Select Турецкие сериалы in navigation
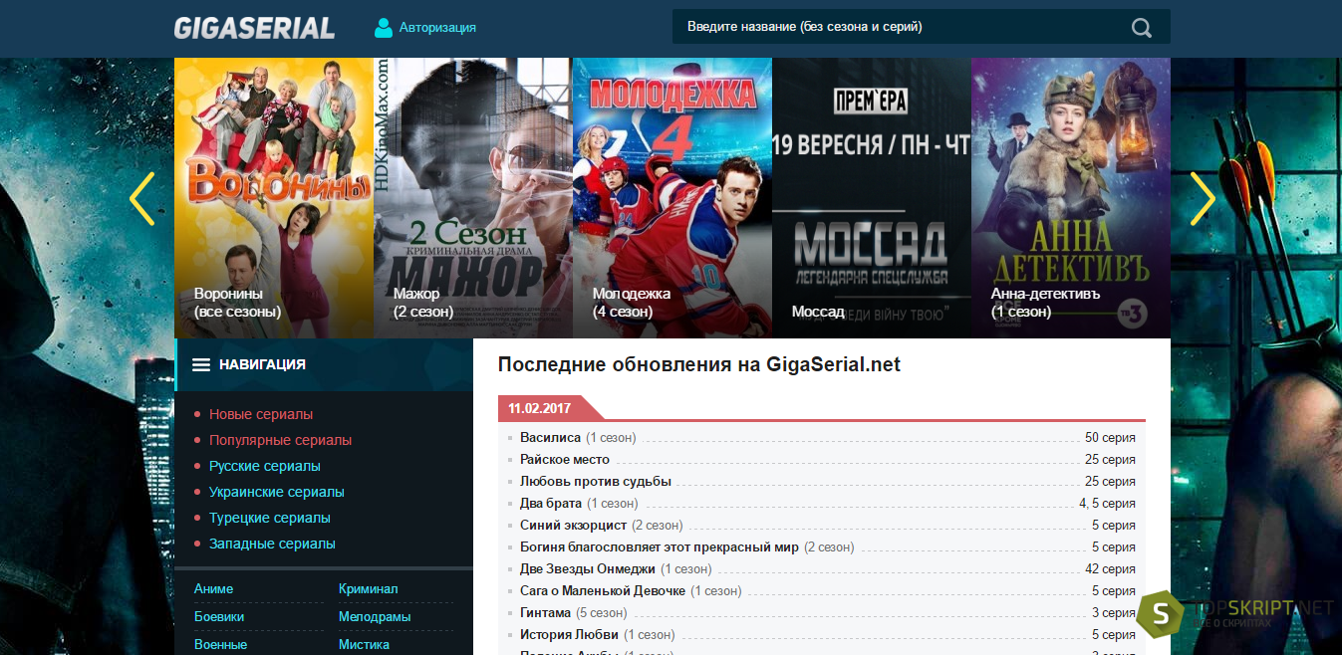Viewport: 1342px width, 655px height. click(270, 518)
